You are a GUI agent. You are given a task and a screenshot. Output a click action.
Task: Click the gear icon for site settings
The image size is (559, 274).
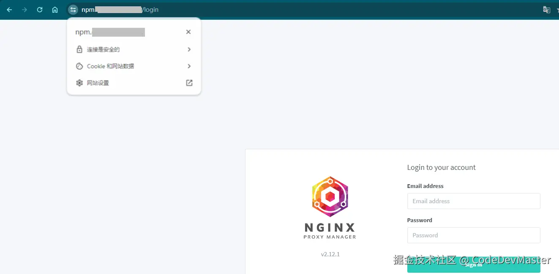coord(79,83)
